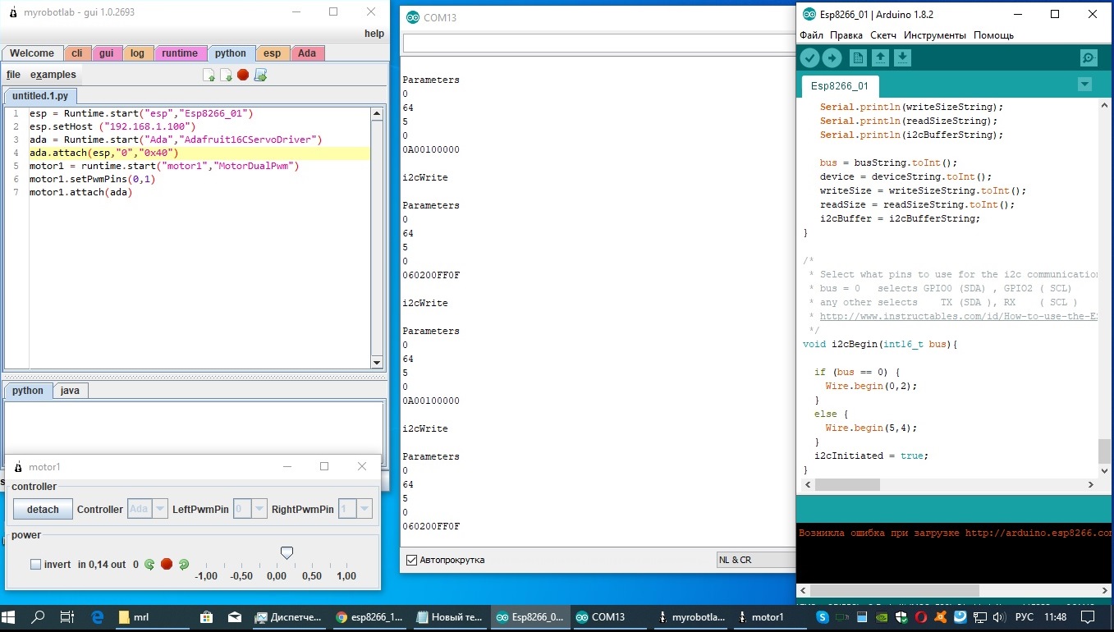Open the NL & CR line ending dropdown
1114x632 pixels.
coord(756,560)
